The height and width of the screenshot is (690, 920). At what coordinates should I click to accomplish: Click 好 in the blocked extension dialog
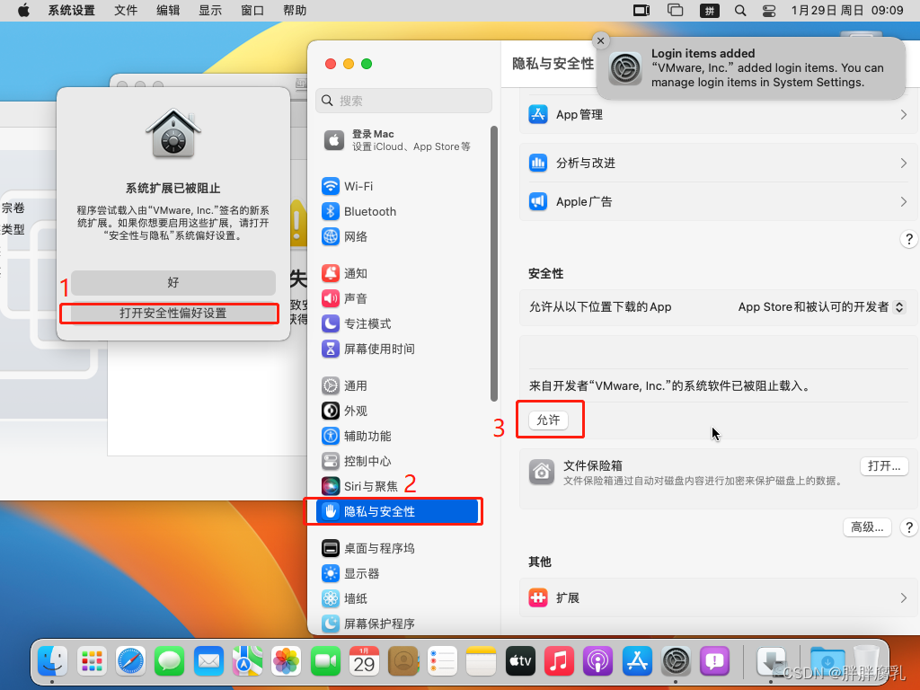pyautogui.click(x=173, y=282)
